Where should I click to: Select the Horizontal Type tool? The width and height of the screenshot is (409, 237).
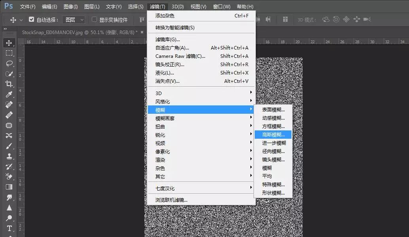pyautogui.click(x=9, y=228)
